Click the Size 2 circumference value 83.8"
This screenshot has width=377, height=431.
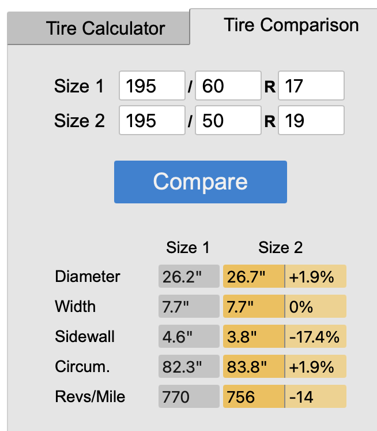tap(254, 366)
